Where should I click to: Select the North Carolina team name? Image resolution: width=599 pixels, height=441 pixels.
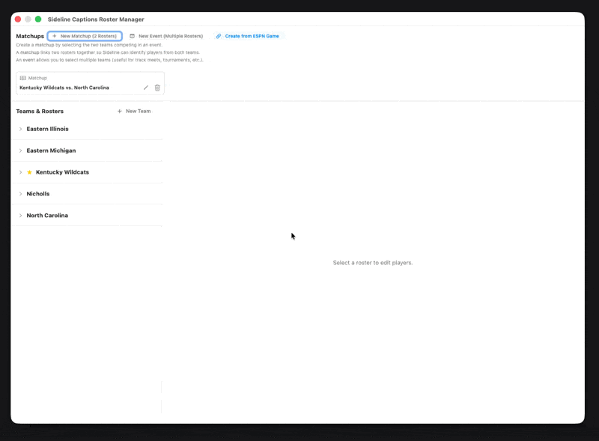coord(47,216)
